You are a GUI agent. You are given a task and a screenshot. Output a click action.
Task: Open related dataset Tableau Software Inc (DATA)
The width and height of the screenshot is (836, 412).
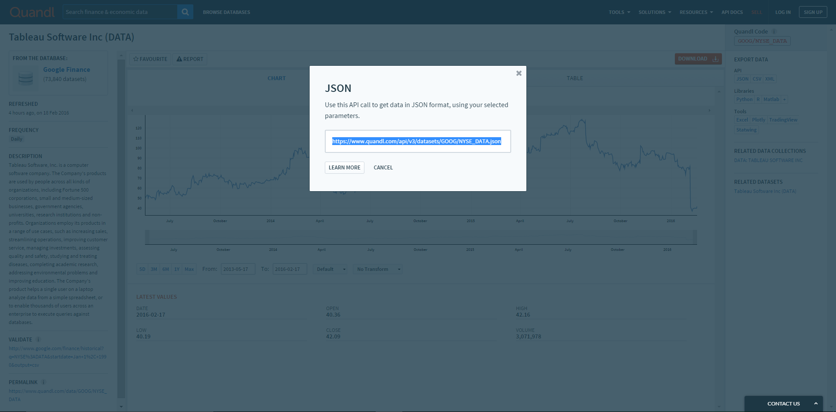(765, 191)
